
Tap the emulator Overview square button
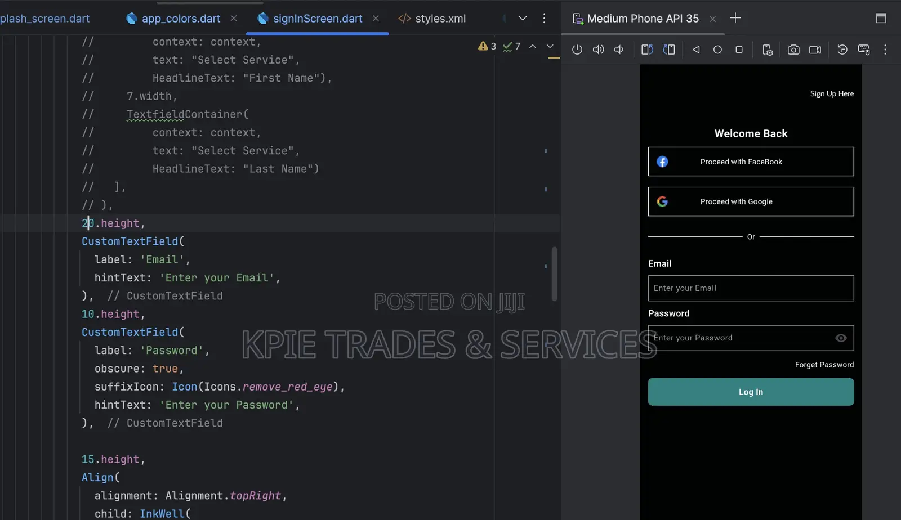click(x=739, y=50)
